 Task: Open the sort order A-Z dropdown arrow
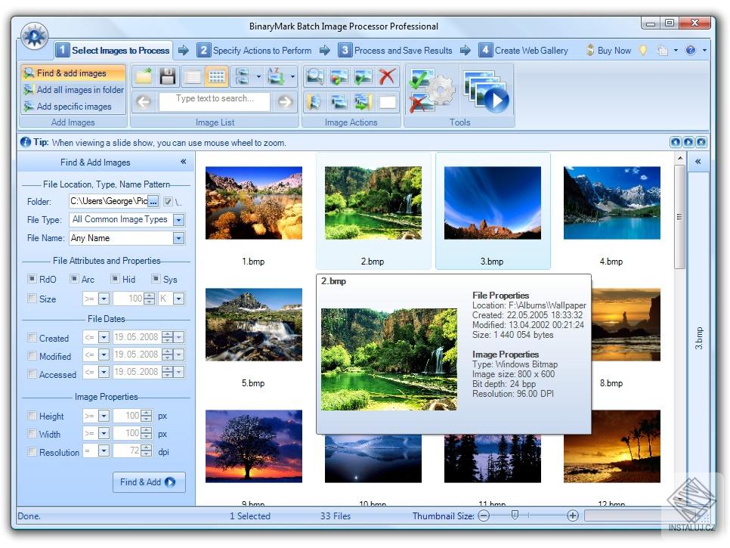point(292,76)
